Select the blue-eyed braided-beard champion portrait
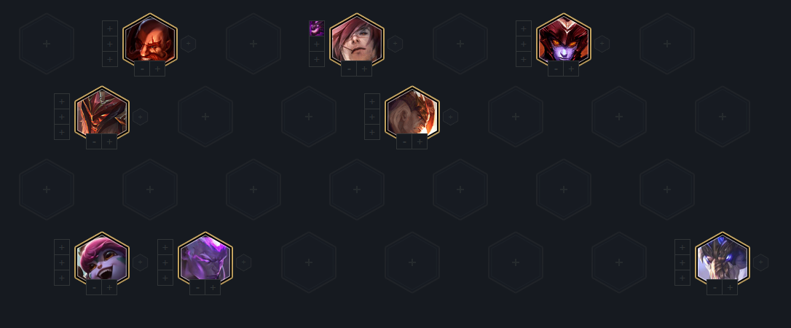The image size is (791, 328). 723,259
